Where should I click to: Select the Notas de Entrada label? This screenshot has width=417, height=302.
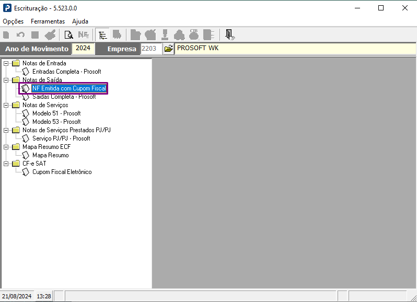pyautogui.click(x=44, y=63)
